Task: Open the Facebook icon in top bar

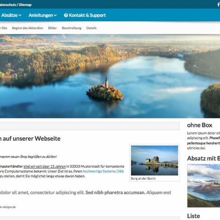Action: pyautogui.click(x=219, y=5)
